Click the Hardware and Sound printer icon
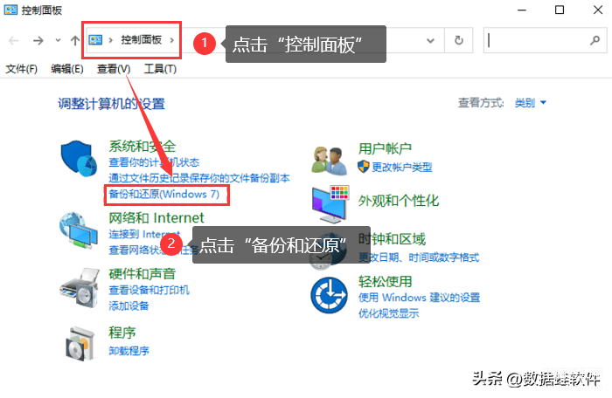 pos(80,288)
